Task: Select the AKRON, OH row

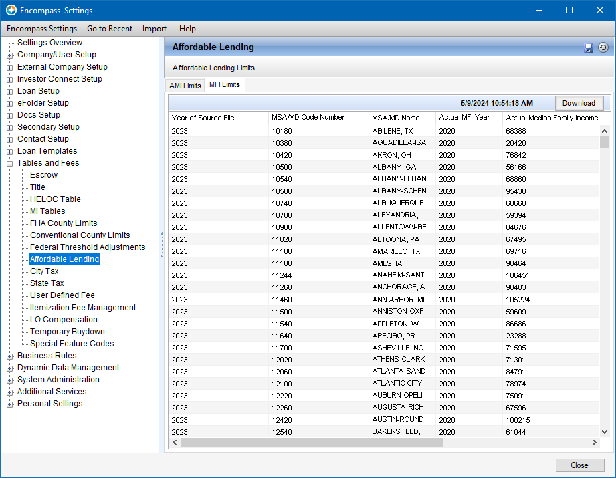Action: (384, 155)
